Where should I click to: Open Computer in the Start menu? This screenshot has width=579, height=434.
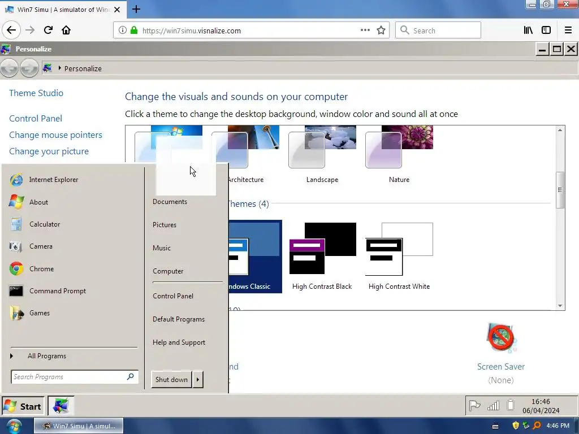click(168, 271)
